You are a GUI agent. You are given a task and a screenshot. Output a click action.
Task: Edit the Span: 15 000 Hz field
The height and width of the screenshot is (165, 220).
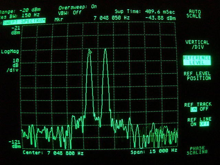[154, 151]
